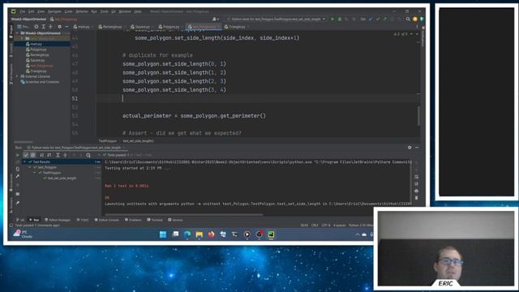
Task: Click the print icon beside the console output
Action: tap(416, 191)
